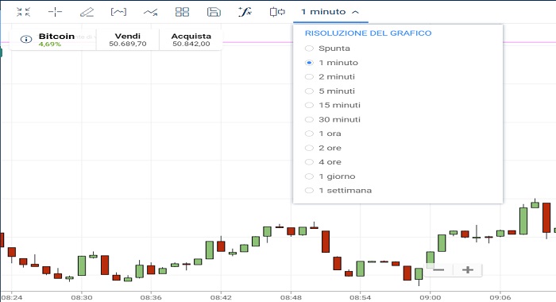
Task: Zoom out chart with minus button
Action: (438, 270)
